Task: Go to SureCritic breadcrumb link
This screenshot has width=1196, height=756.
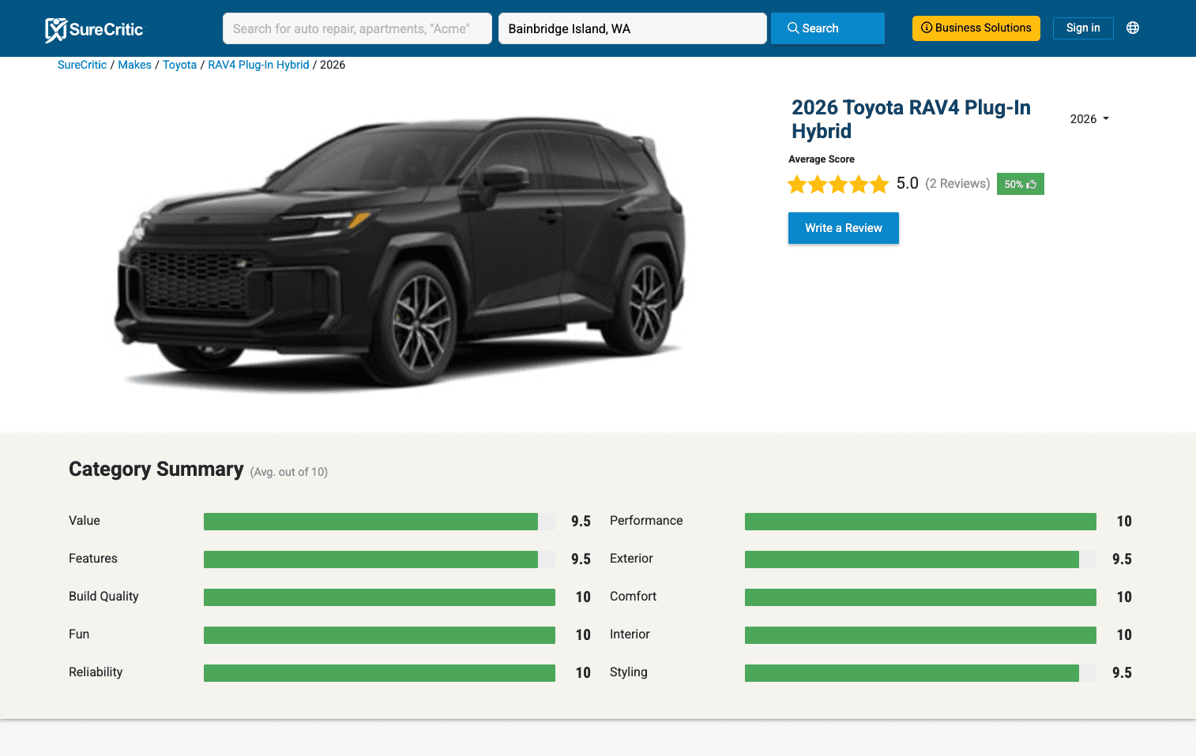Action: 82,65
